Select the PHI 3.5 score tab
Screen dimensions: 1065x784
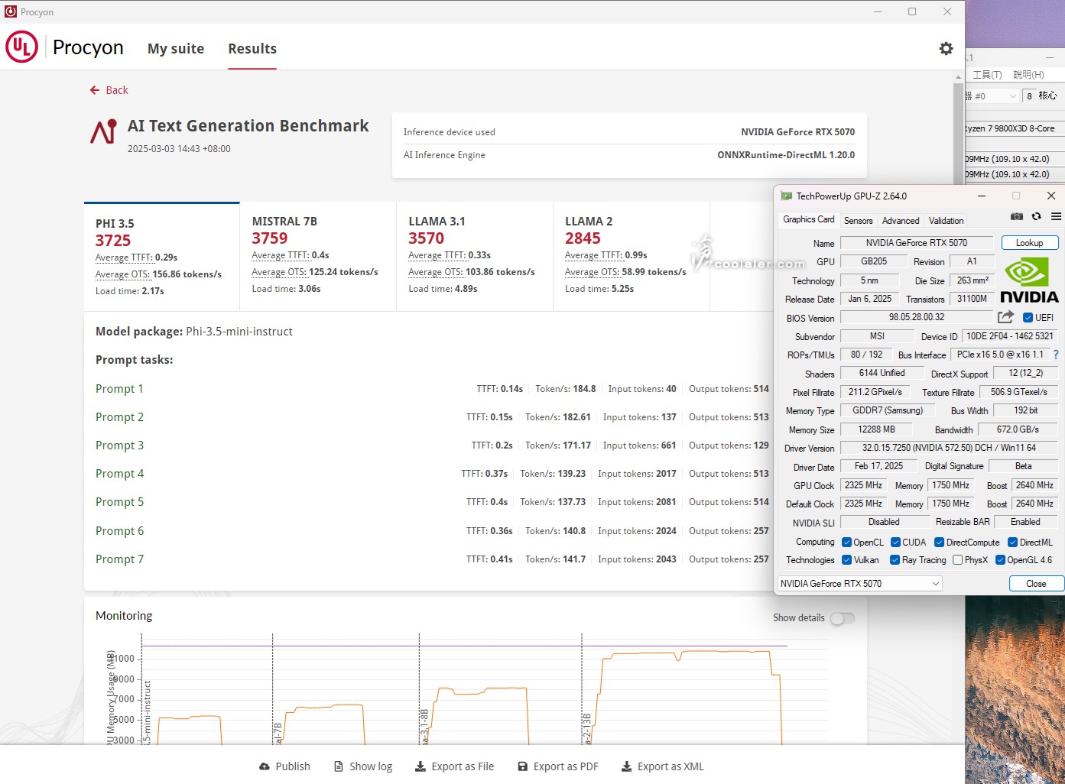(x=162, y=257)
